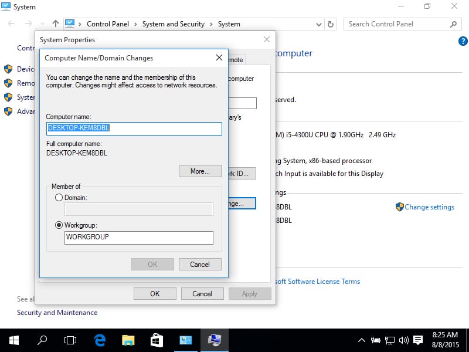The height and width of the screenshot is (352, 469).
Task: Open the Action Center notification icon
Action: pos(418,340)
